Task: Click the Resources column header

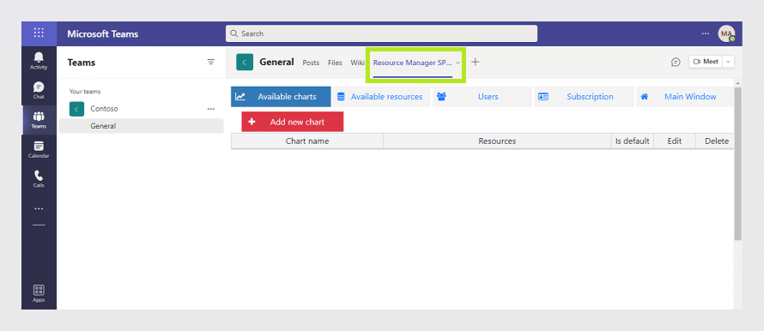Action: coord(497,141)
